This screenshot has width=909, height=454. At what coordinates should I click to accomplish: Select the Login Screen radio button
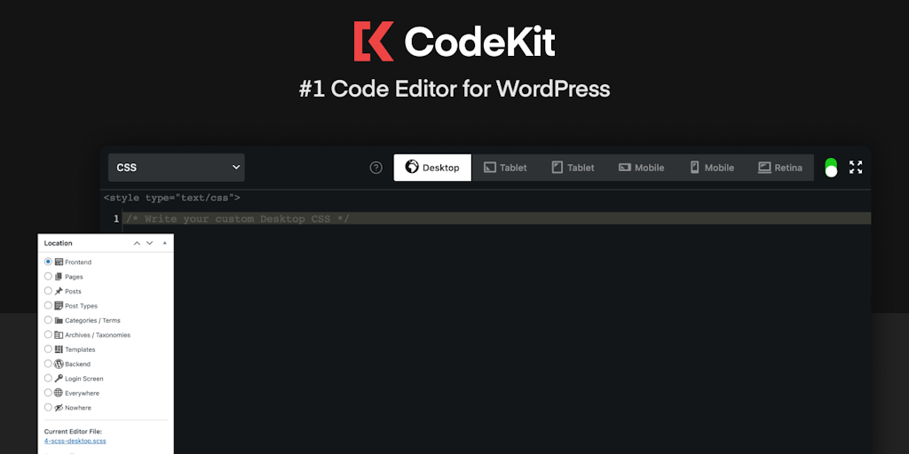coord(48,378)
